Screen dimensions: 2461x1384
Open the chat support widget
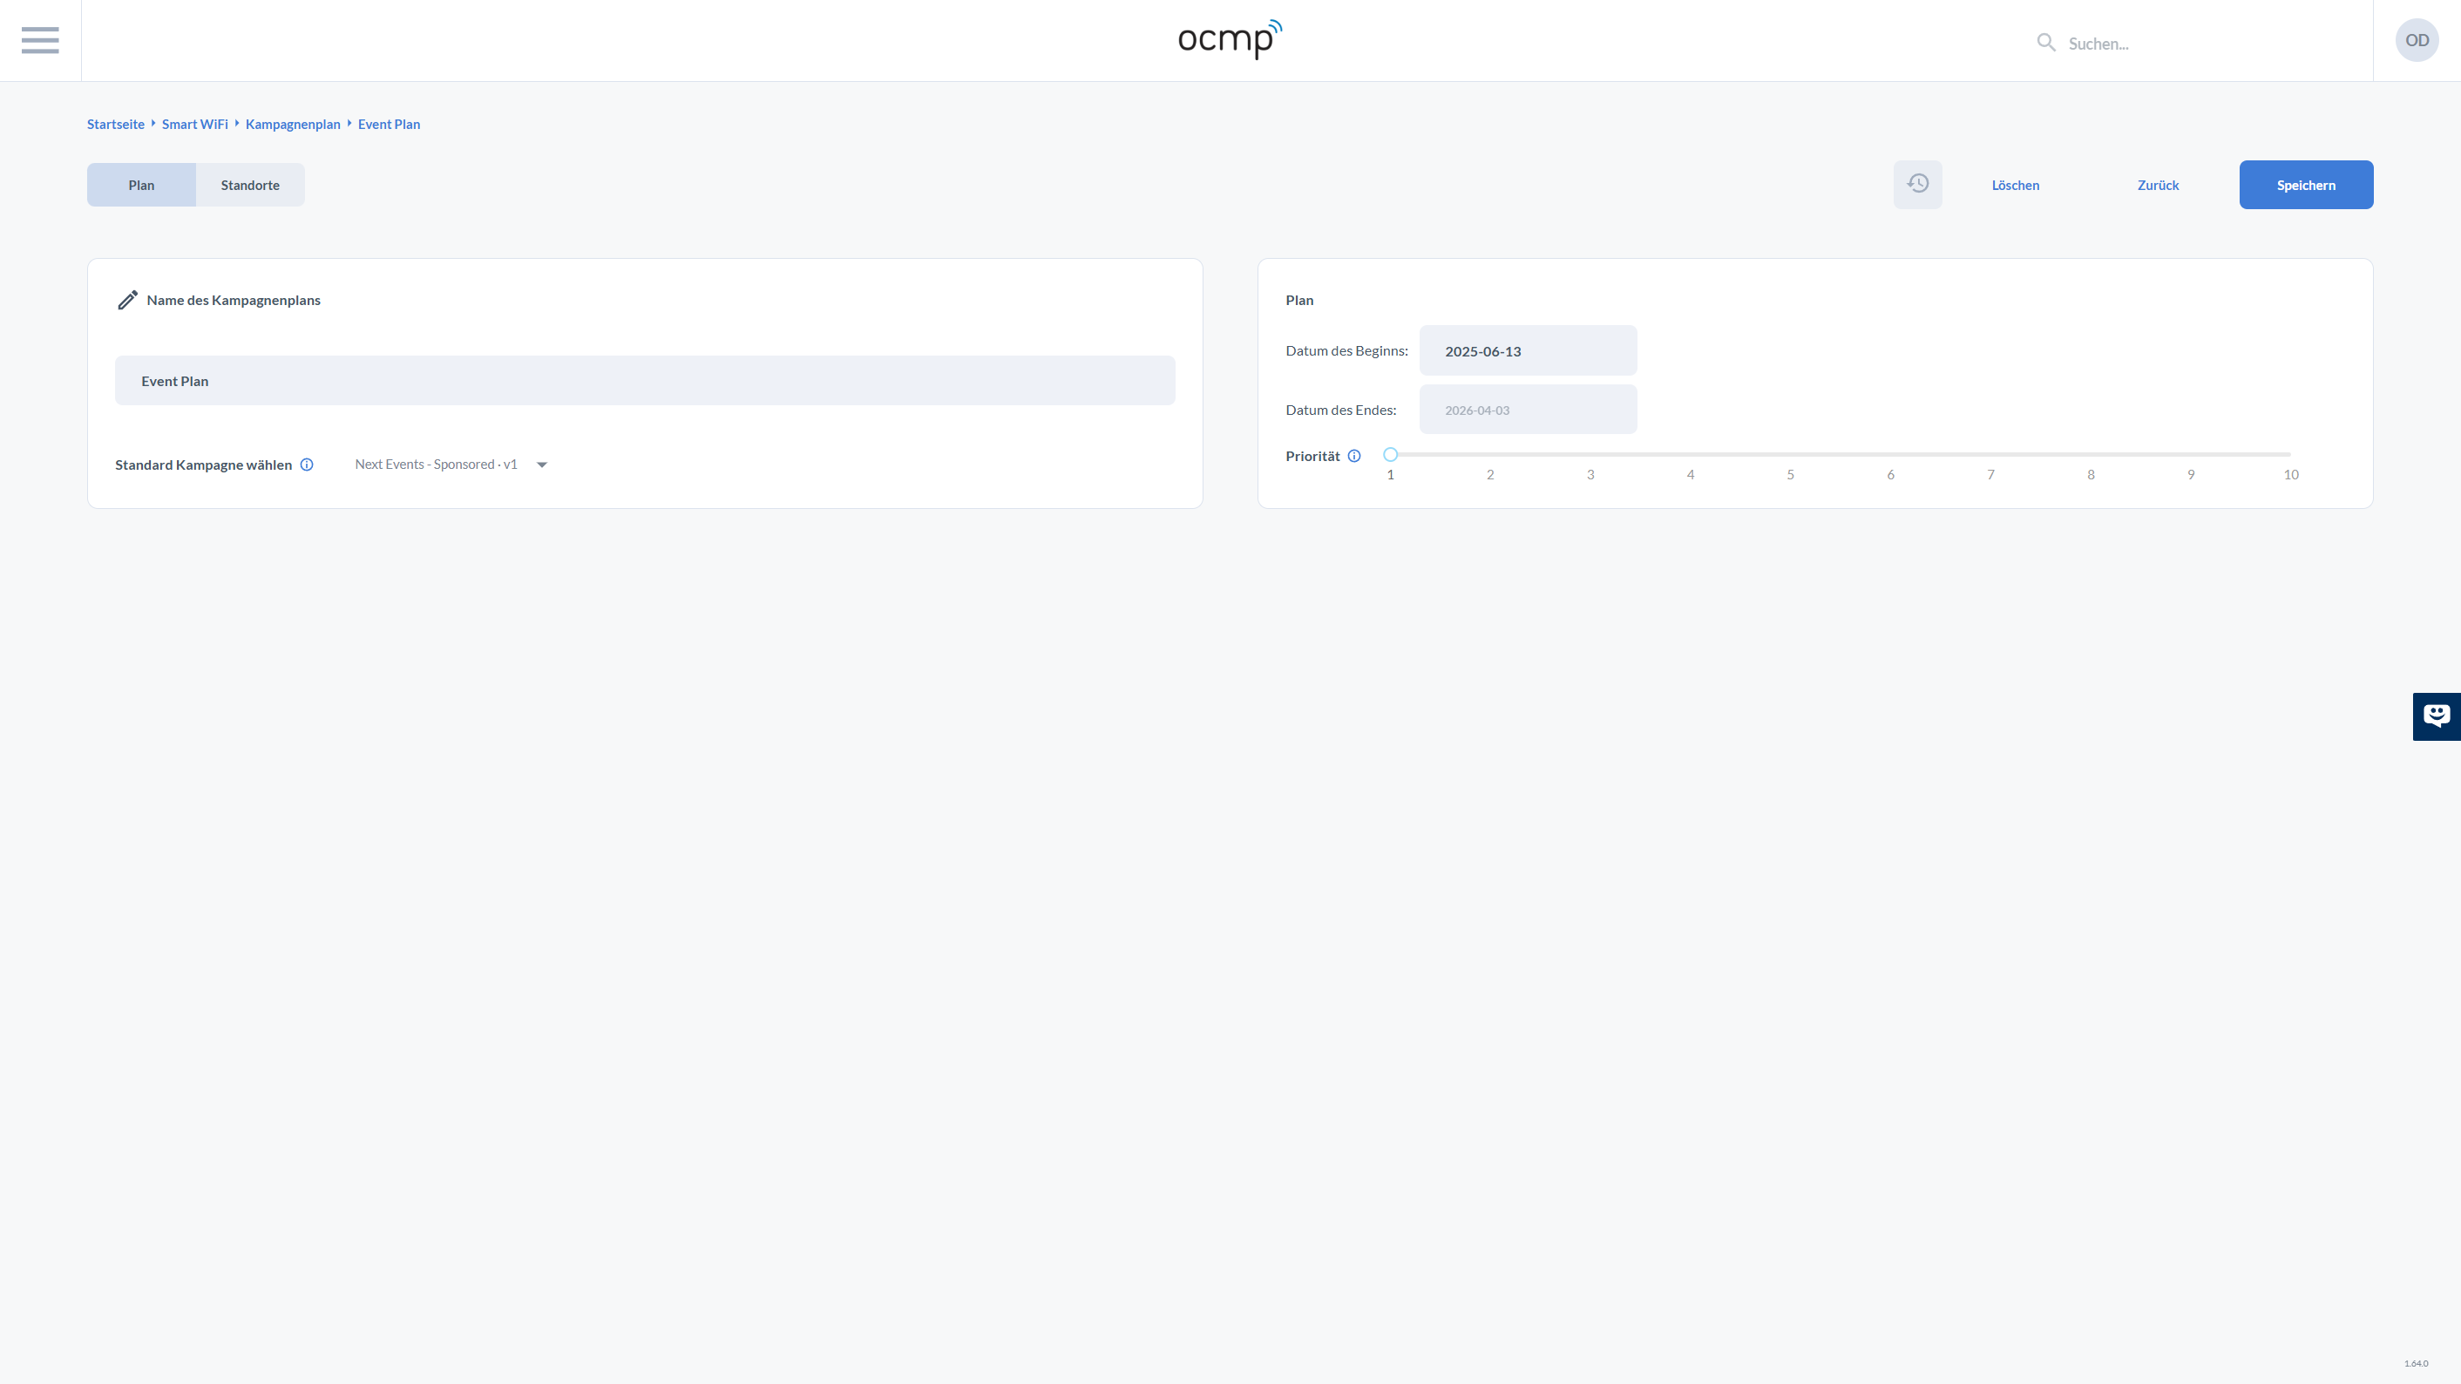coord(2436,716)
